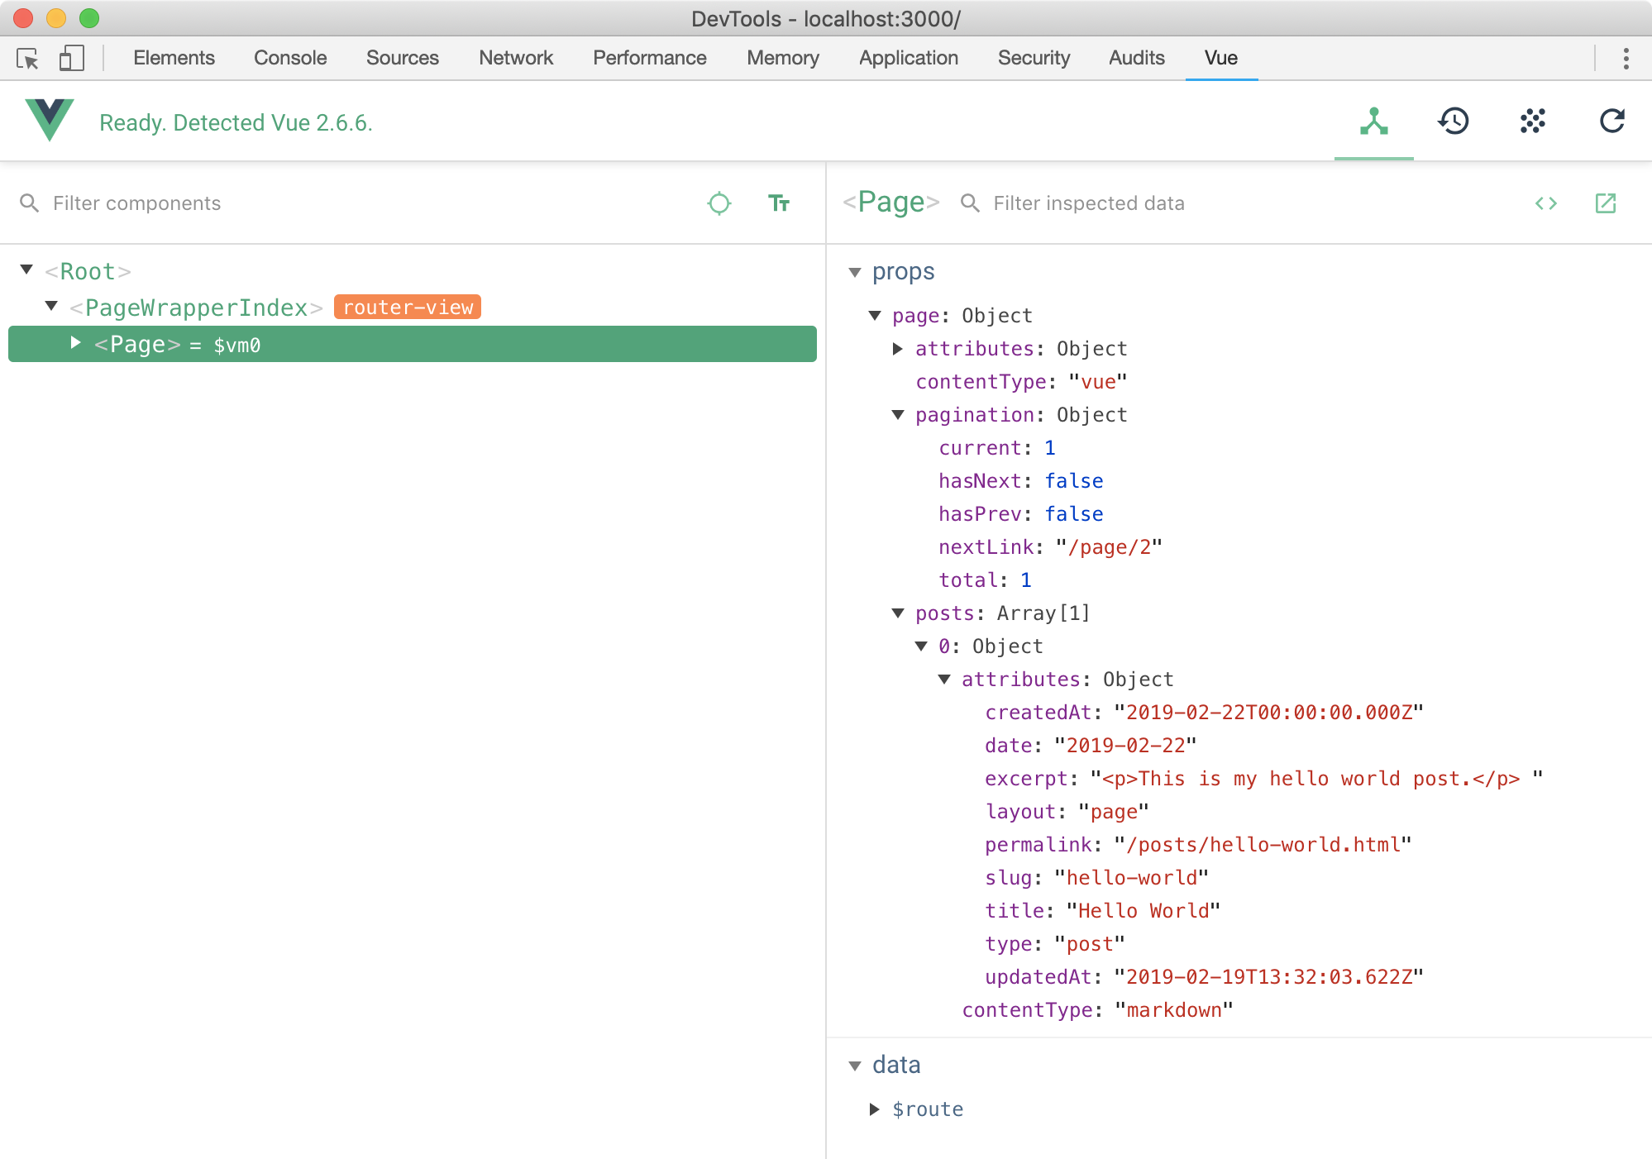Toggle component name formatting with the Tt icon
The height and width of the screenshot is (1159, 1652).
[778, 203]
